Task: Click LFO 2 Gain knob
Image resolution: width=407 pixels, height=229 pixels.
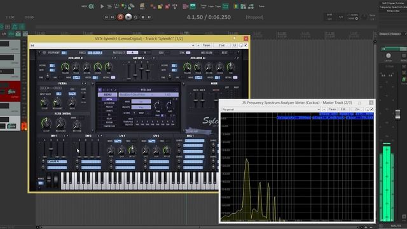Action: 156,151
